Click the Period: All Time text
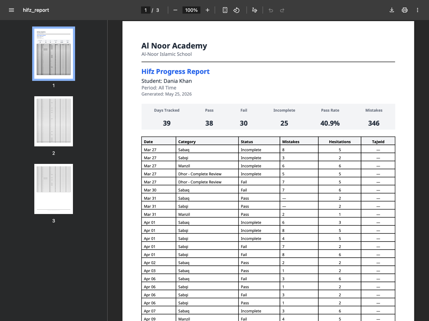Viewport: 429px width, 321px height. [x=159, y=88]
